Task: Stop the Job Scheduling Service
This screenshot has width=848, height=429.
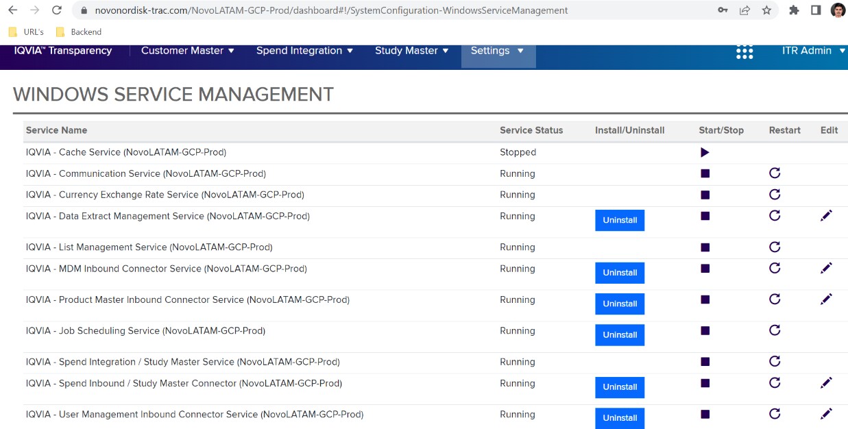Action: pyautogui.click(x=705, y=330)
